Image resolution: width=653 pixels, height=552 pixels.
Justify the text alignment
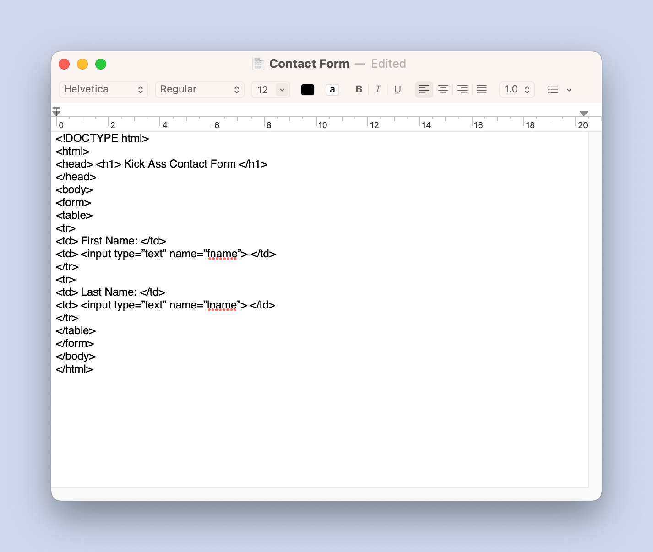coord(482,89)
